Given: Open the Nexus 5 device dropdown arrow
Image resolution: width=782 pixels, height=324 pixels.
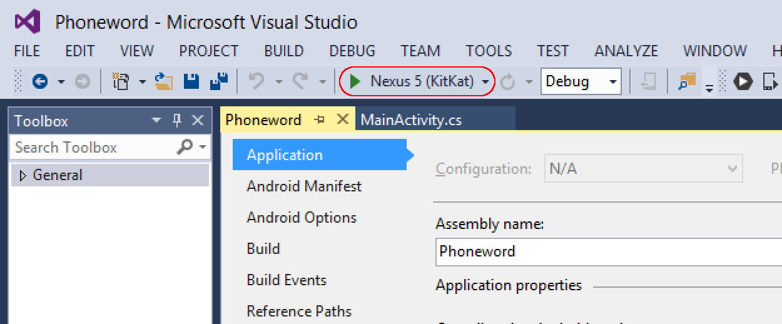Looking at the screenshot, I should click(x=485, y=82).
